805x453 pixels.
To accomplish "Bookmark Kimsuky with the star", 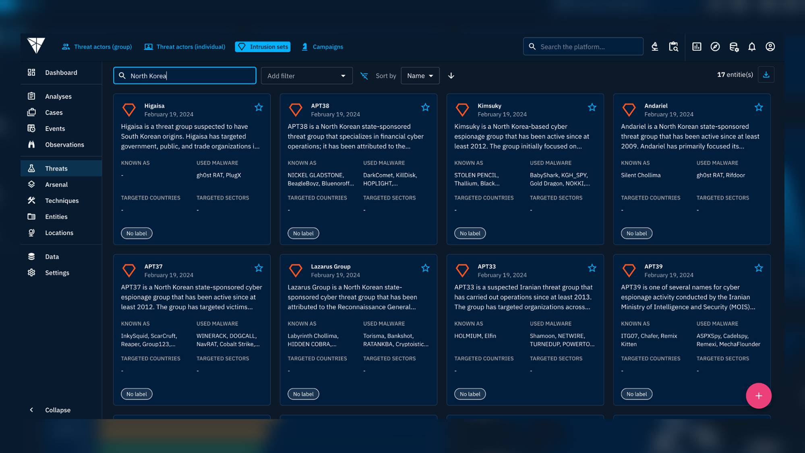I will click(592, 107).
